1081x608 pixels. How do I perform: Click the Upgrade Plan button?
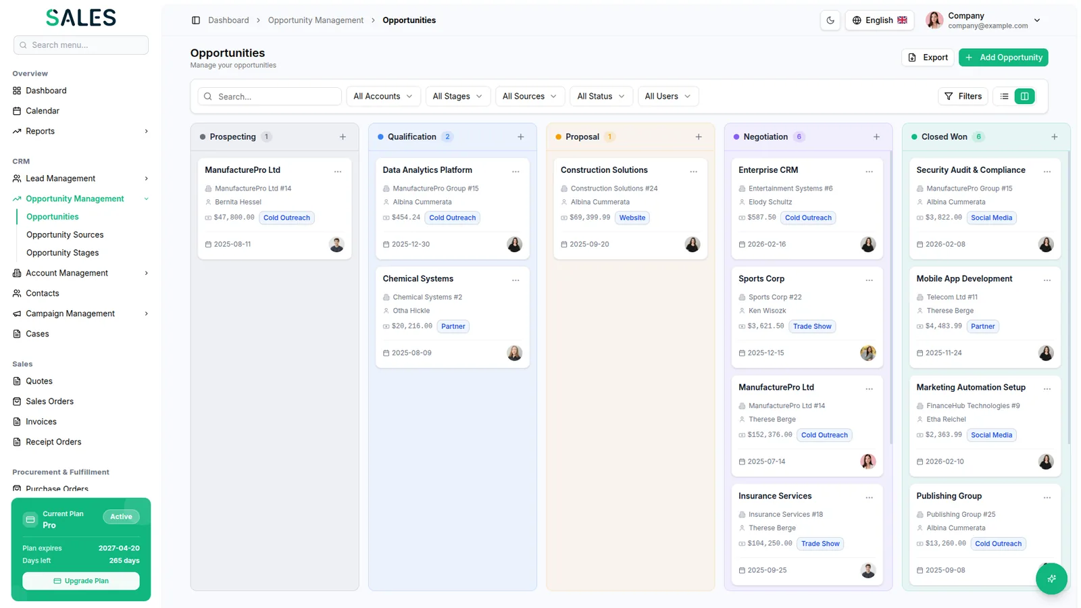[81, 581]
